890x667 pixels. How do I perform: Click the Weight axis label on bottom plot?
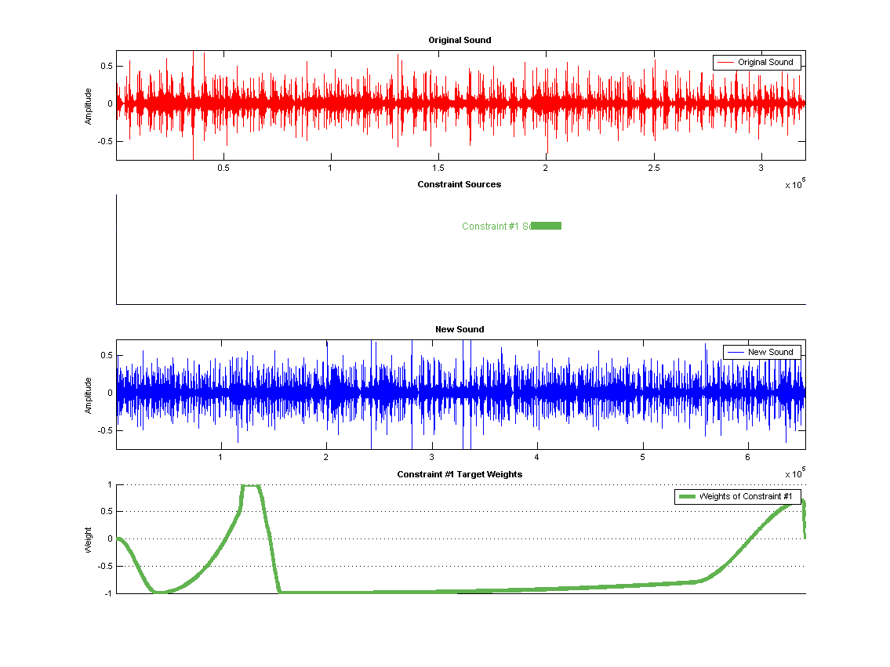(x=89, y=539)
